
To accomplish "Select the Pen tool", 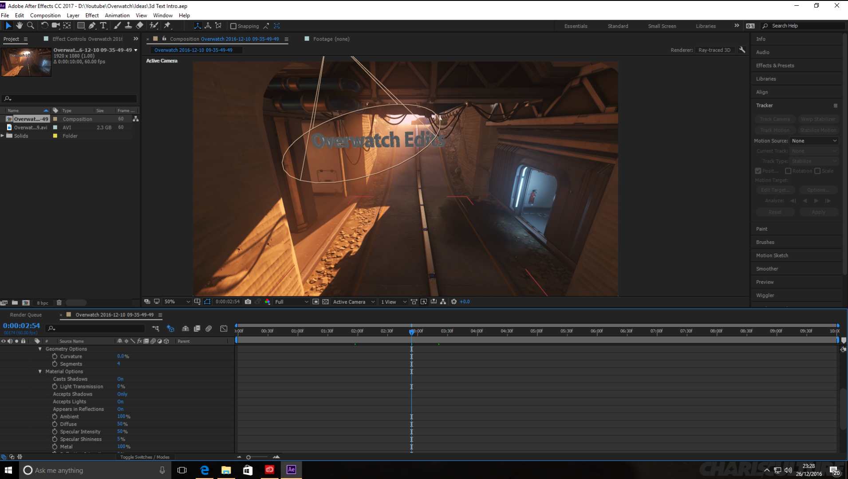I will point(92,26).
